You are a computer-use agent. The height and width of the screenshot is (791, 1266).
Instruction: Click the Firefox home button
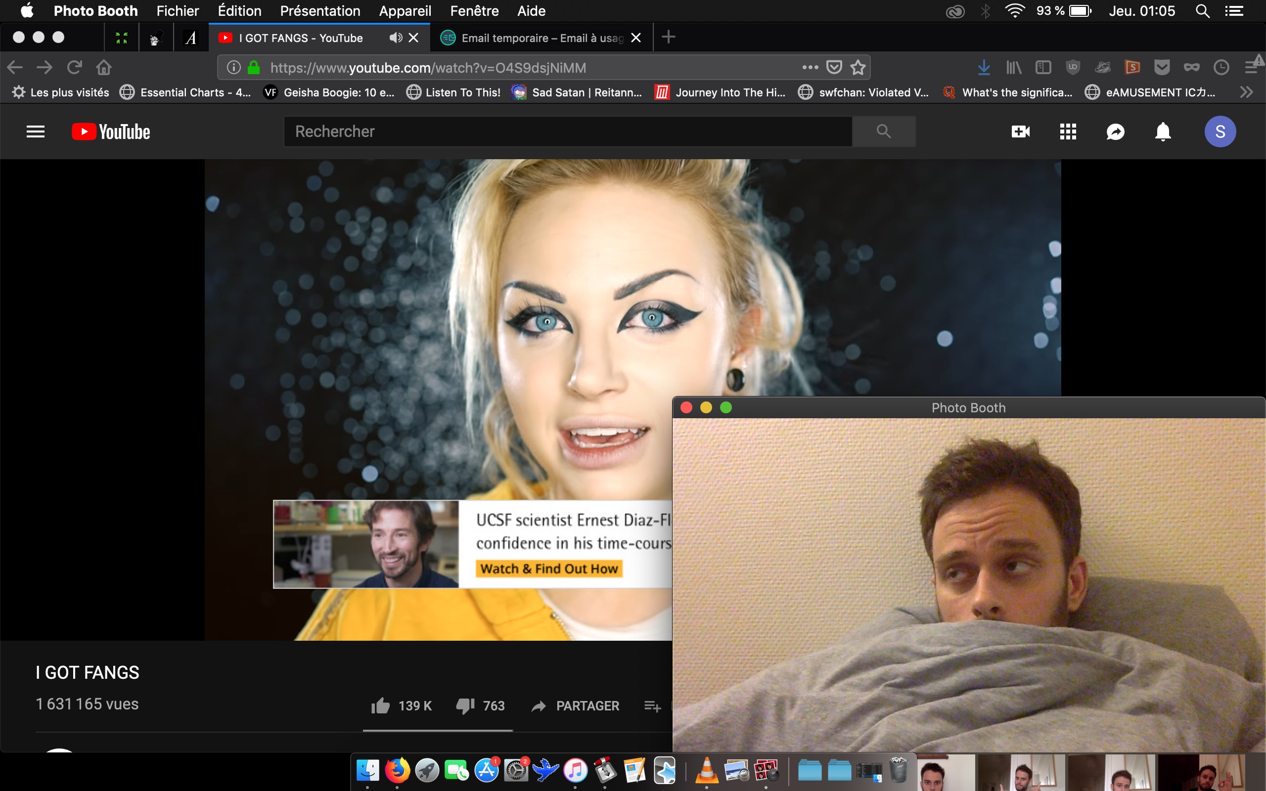coord(103,67)
